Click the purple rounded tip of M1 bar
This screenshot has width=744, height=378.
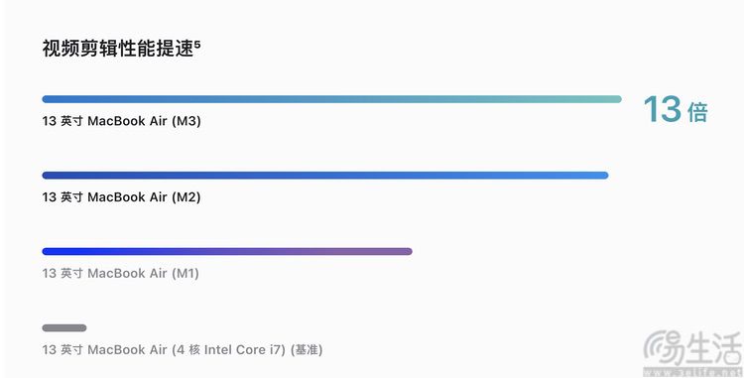pyautogui.click(x=408, y=251)
